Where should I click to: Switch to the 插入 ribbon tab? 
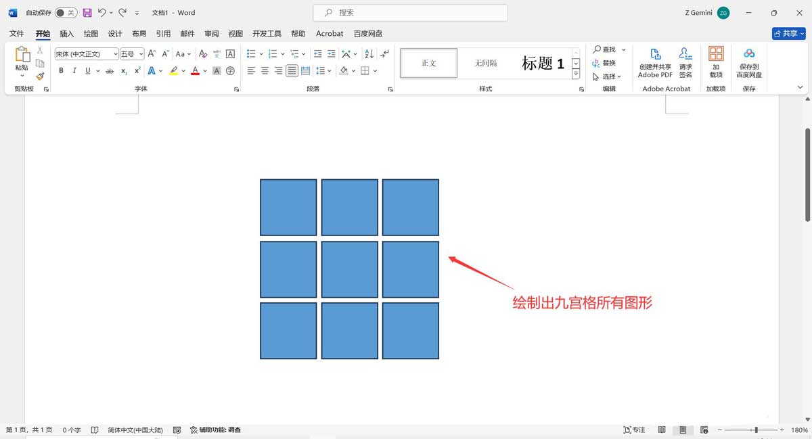[66, 33]
